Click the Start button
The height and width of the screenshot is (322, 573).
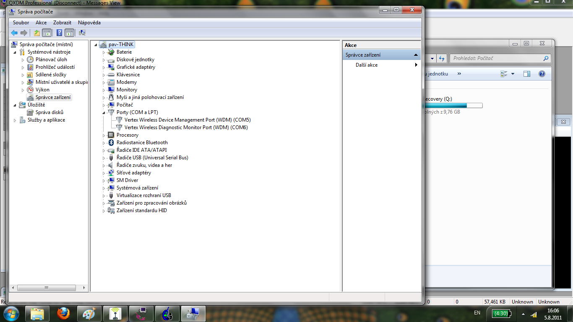click(x=11, y=313)
